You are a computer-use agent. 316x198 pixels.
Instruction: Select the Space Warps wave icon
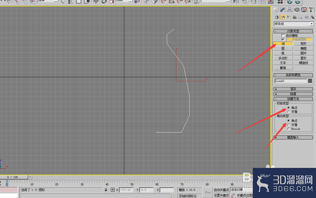(x=307, y=17)
